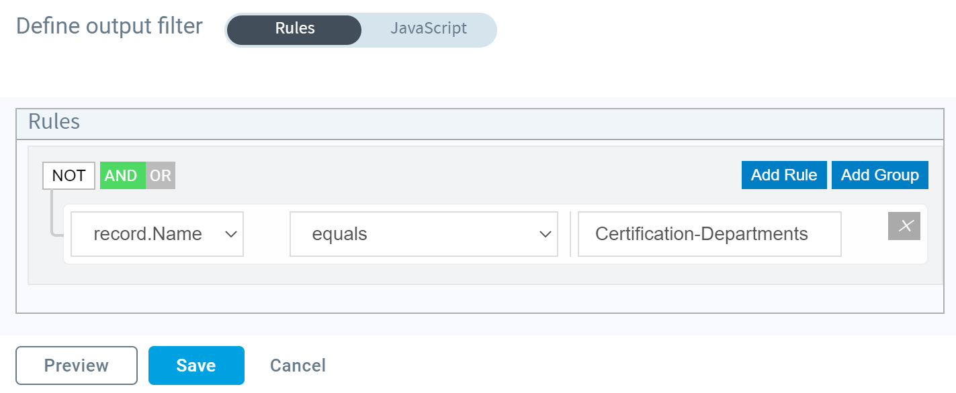Click the Add Rule button
Image resolution: width=956 pixels, height=393 pixels.
pyautogui.click(x=784, y=175)
